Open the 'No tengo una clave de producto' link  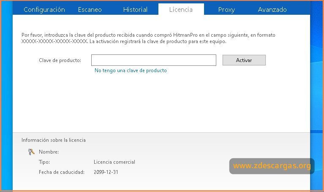pos(131,70)
